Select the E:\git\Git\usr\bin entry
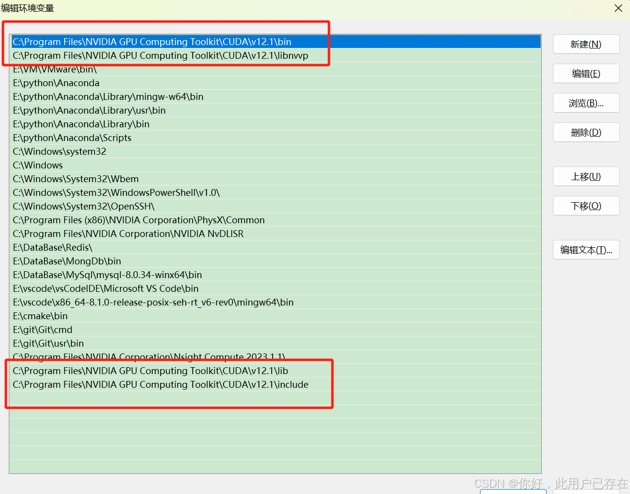This screenshot has height=494, width=630. coord(275,343)
